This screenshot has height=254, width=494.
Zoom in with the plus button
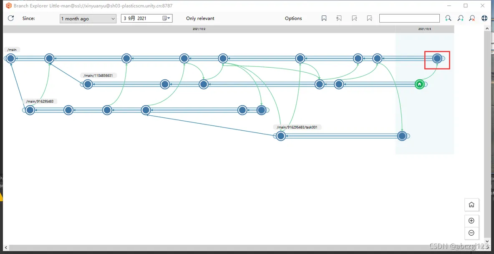[x=471, y=221]
